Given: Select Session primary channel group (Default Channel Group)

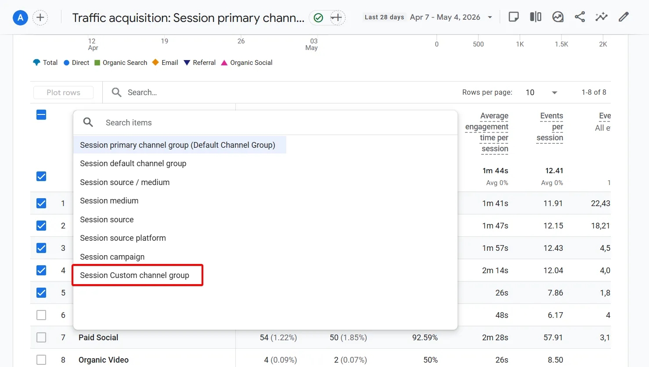Looking at the screenshot, I should point(180,145).
